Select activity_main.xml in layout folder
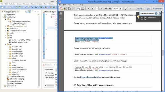This screenshot has height=92, width=165. [x=20, y=61]
